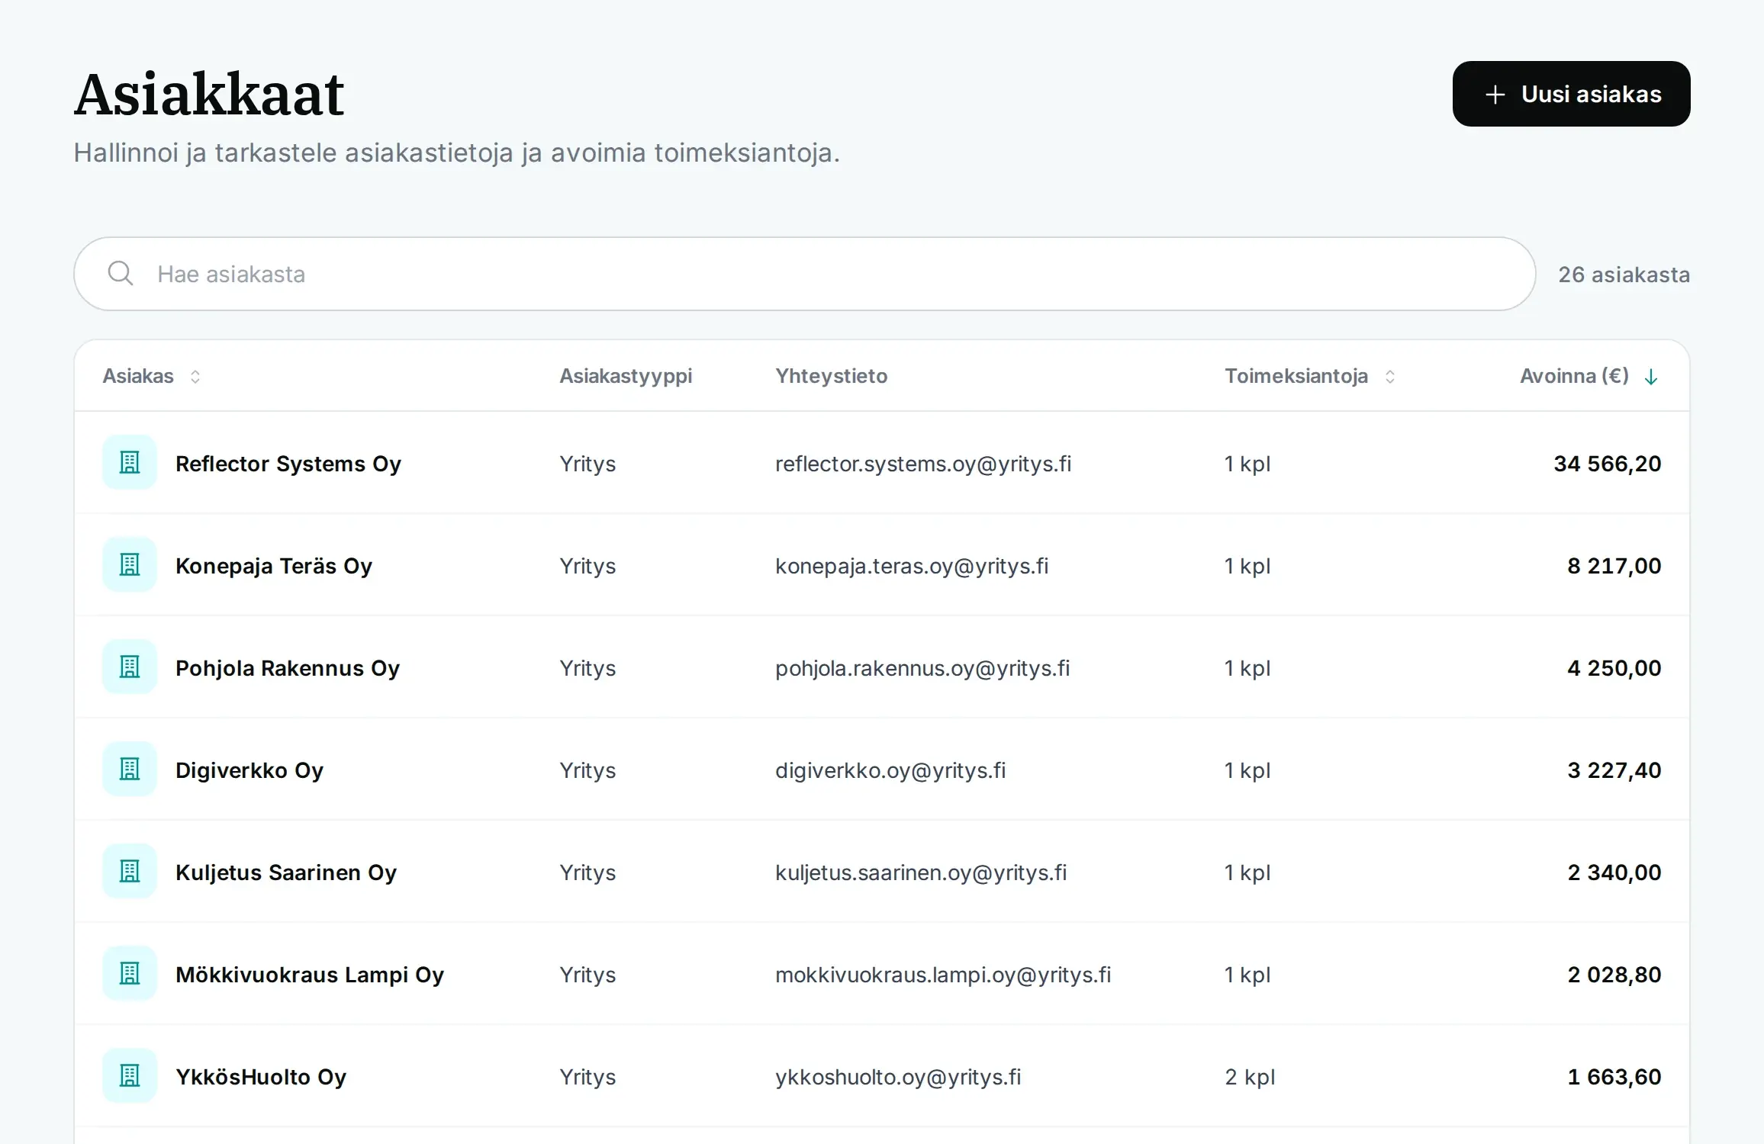1764x1144 pixels.
Task: Open customer Pohjola Rakennus Oy
Action: click(x=288, y=668)
